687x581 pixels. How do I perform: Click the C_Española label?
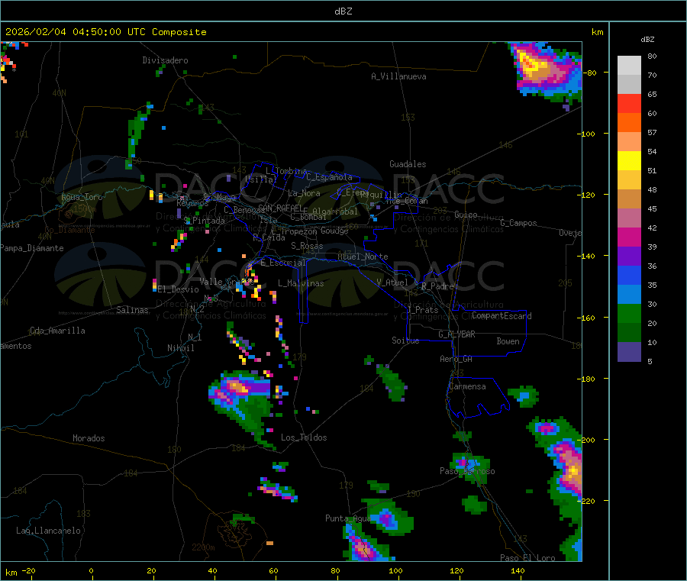click(x=329, y=177)
